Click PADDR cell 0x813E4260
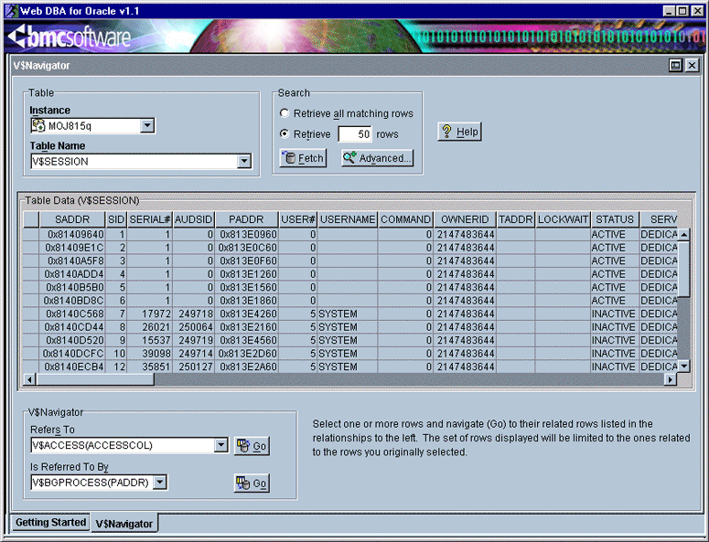 point(248,314)
